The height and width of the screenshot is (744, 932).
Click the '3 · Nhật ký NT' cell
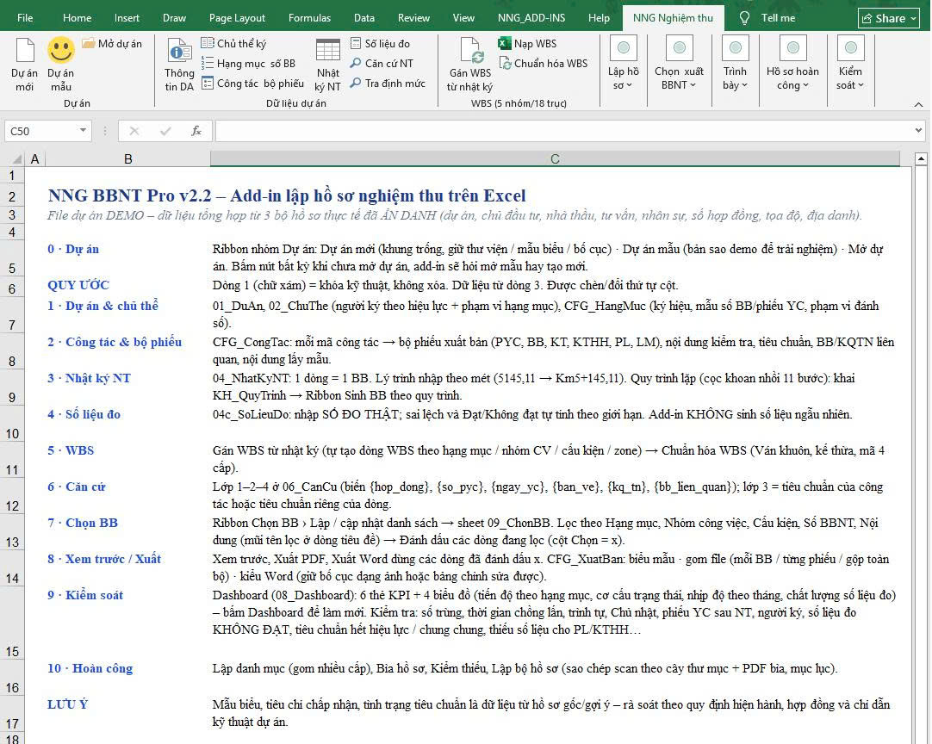point(127,387)
